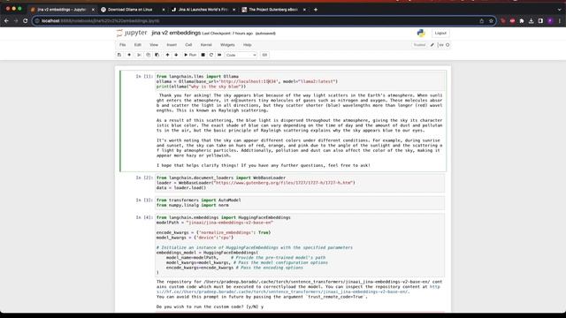Image resolution: width=566 pixels, height=318 pixels.
Task: Open the purple profile avatar
Action: (x=550, y=21)
